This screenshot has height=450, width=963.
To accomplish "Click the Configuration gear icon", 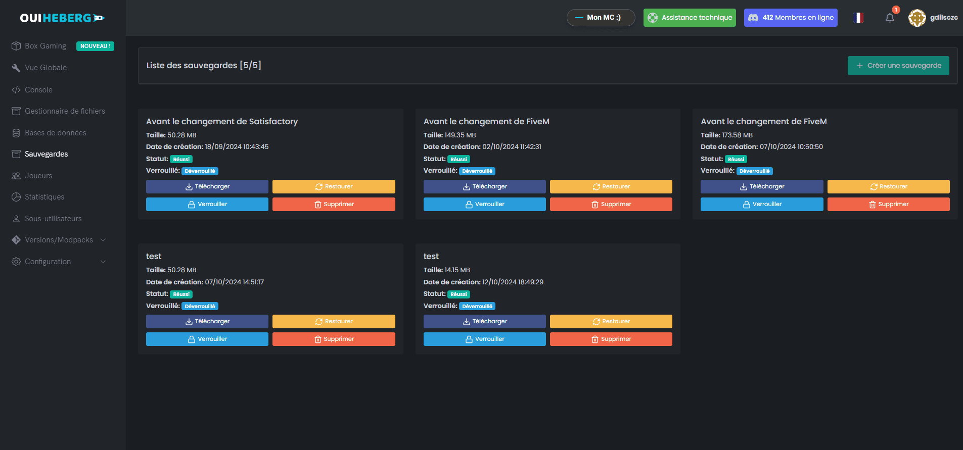I will (x=16, y=262).
